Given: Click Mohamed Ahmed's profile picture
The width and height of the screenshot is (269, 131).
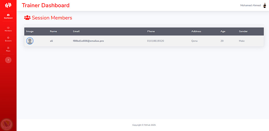Looking at the screenshot, I should [x=264, y=5].
